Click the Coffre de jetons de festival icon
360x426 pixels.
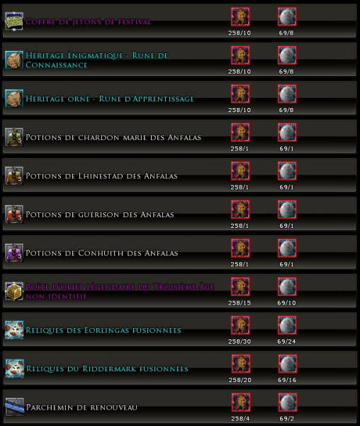14,21
